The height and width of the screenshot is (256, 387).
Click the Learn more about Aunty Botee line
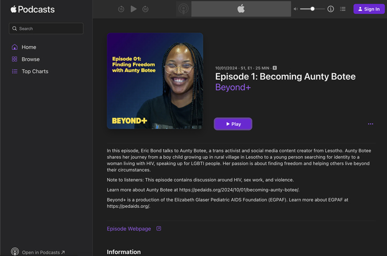click(x=203, y=190)
